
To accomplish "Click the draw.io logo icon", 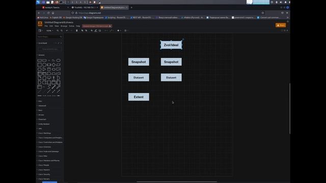I will click(40, 24).
